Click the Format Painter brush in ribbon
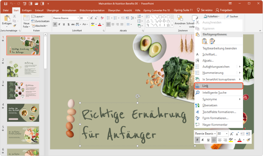 pos(15,26)
